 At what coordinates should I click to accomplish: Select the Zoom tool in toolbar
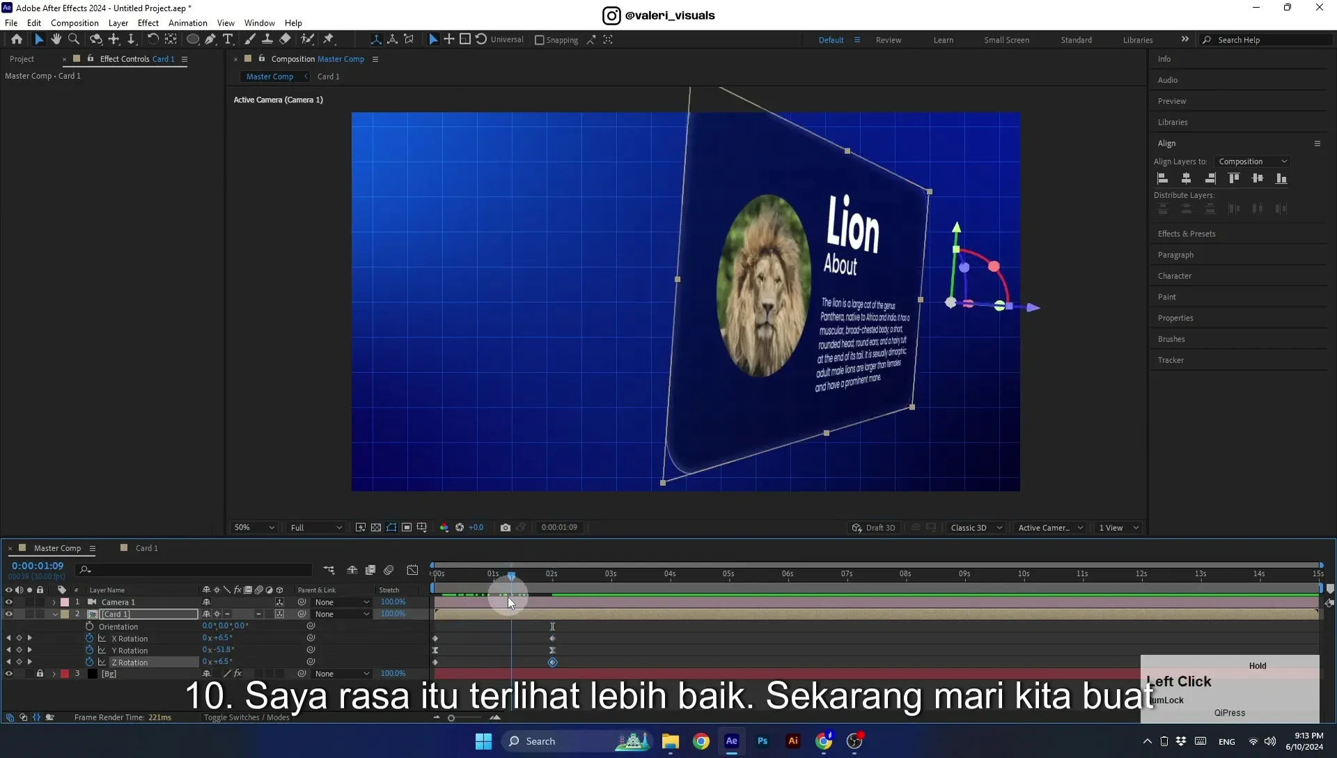coord(73,40)
